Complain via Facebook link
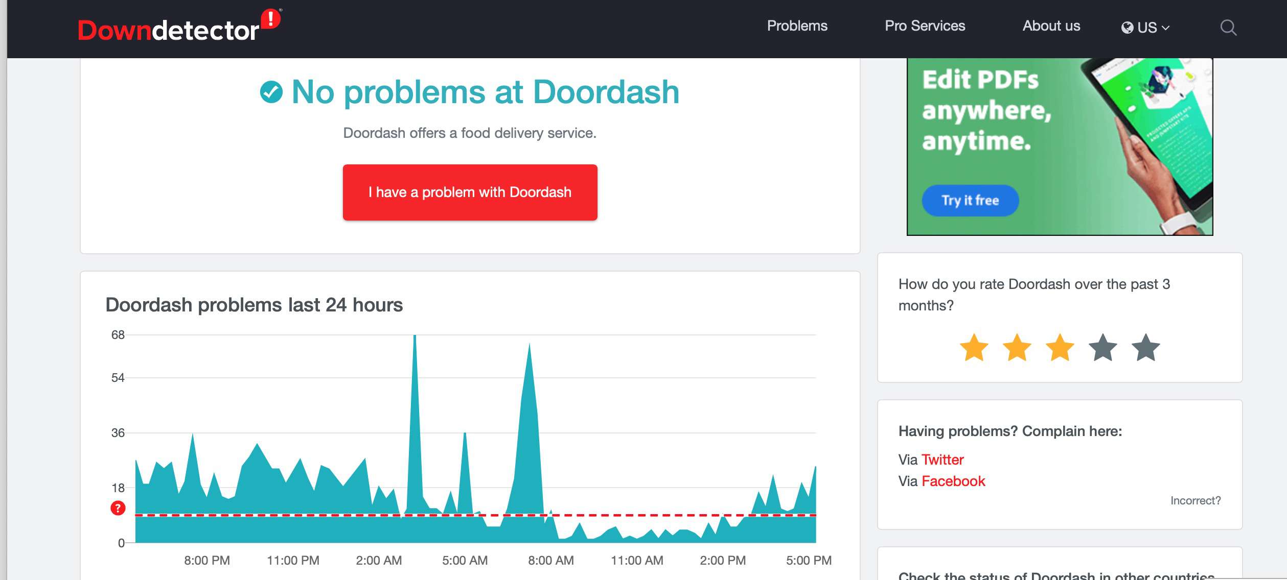 pos(953,481)
